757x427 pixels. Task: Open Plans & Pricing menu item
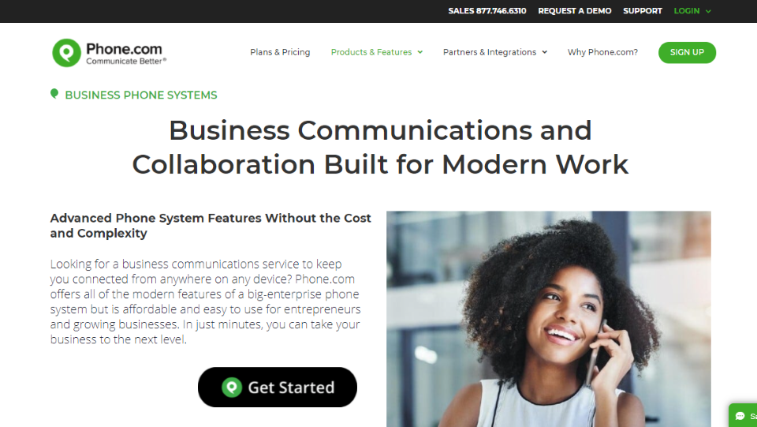(x=280, y=52)
